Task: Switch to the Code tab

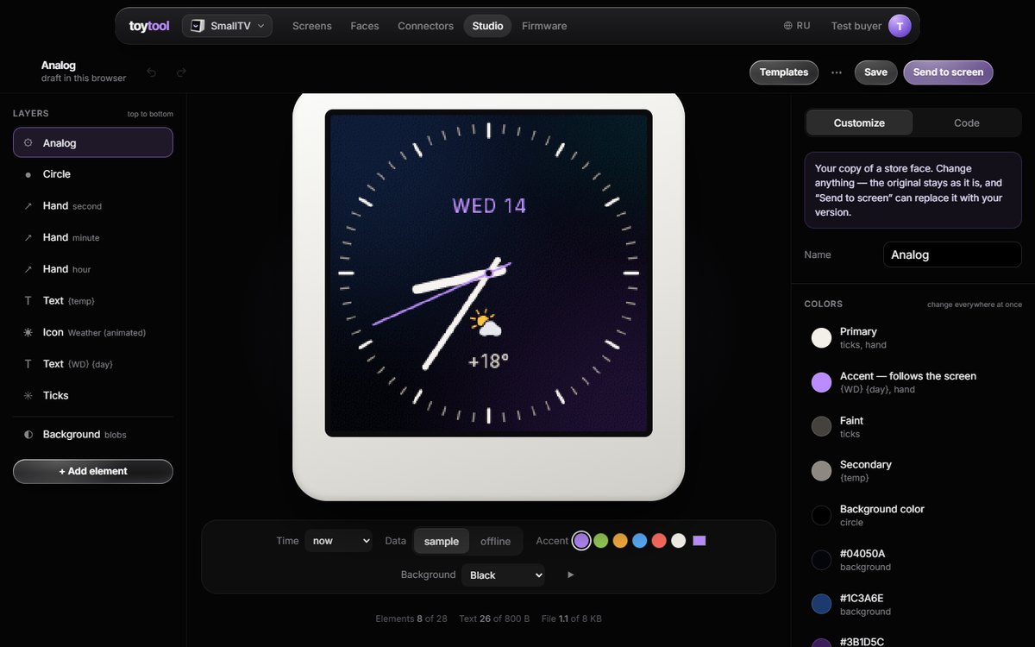Action: pos(967,122)
